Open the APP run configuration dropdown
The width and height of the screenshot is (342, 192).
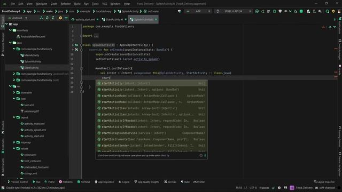198,11
